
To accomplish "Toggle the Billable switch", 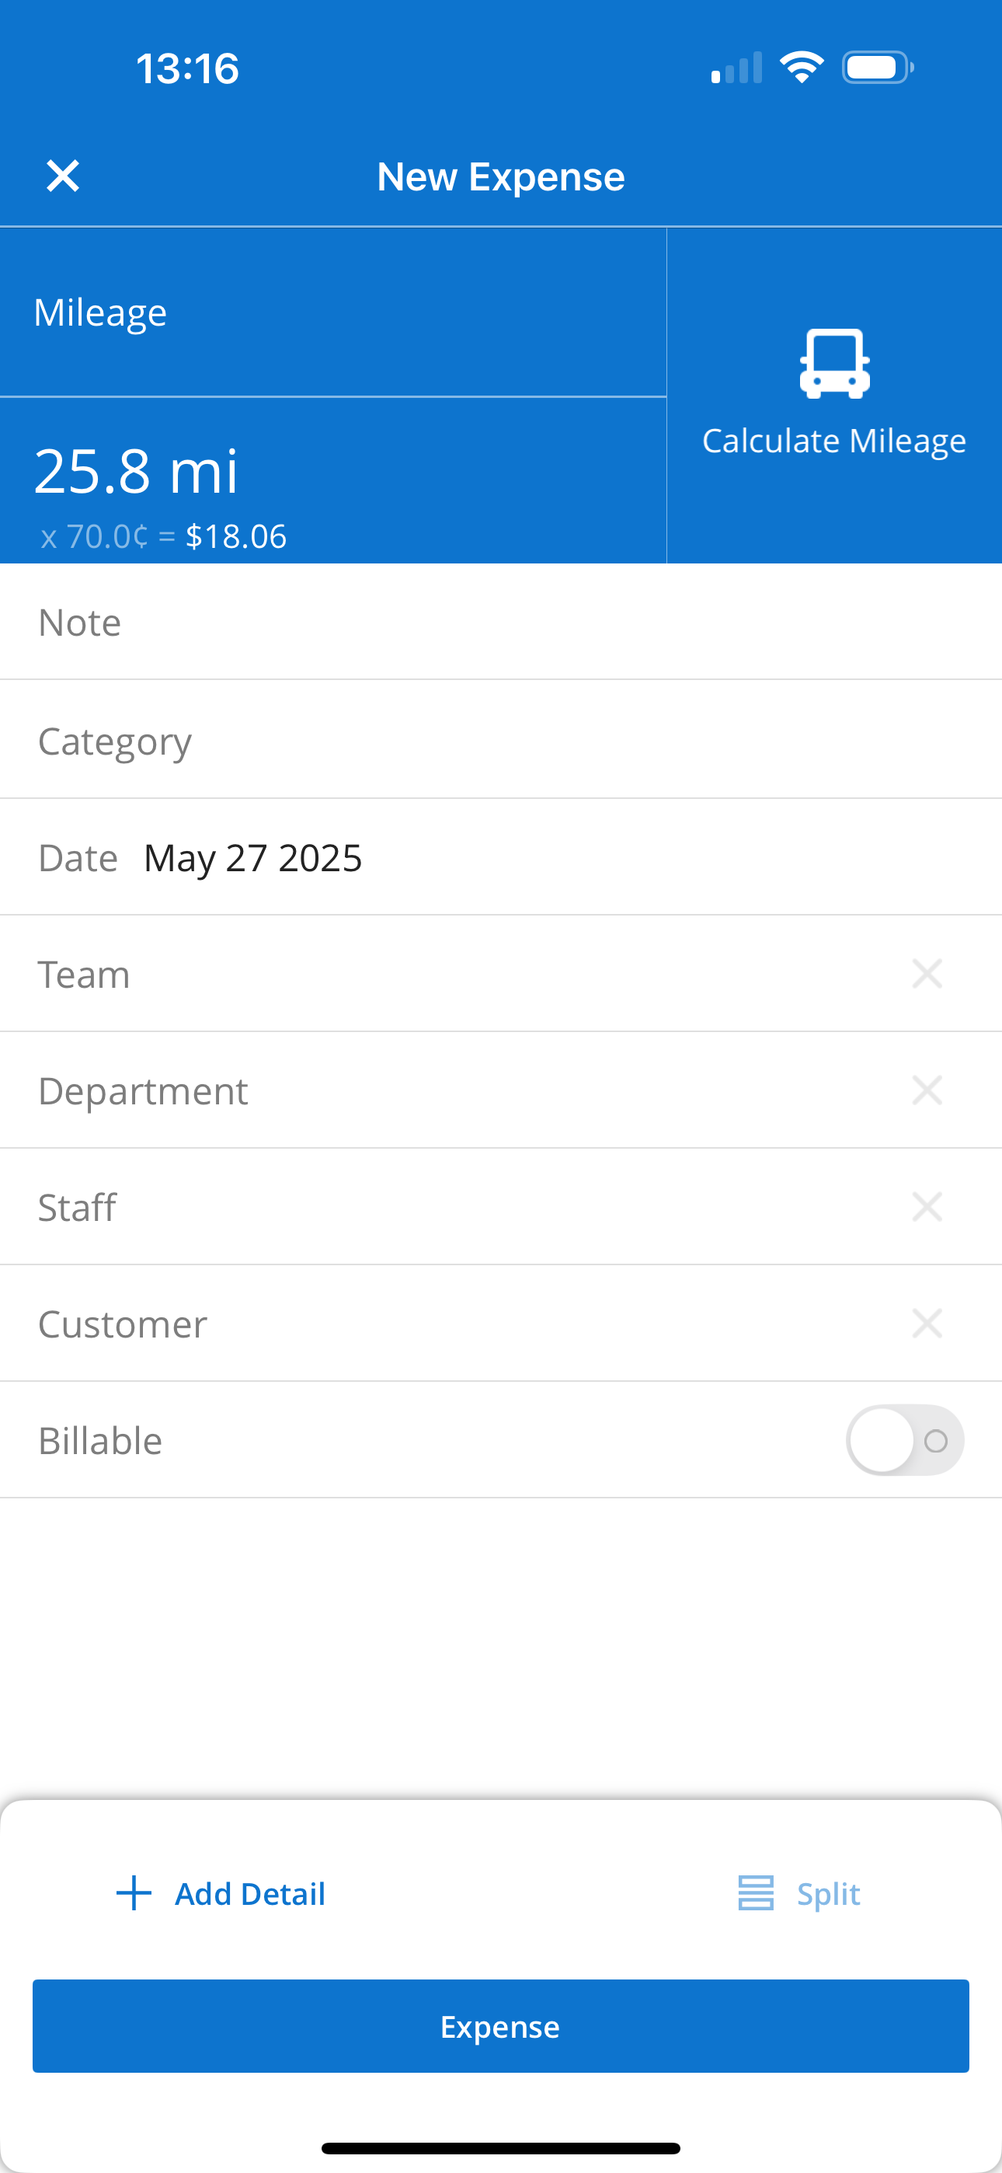I will pyautogui.click(x=904, y=1440).
